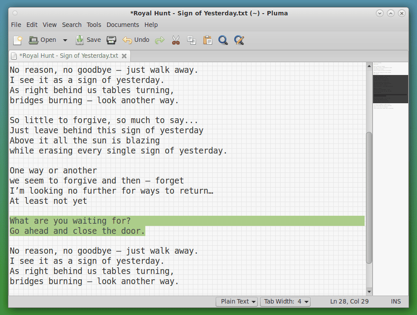Select the Royal Hunt - Sign of Yesterday.txt tab

(69, 56)
